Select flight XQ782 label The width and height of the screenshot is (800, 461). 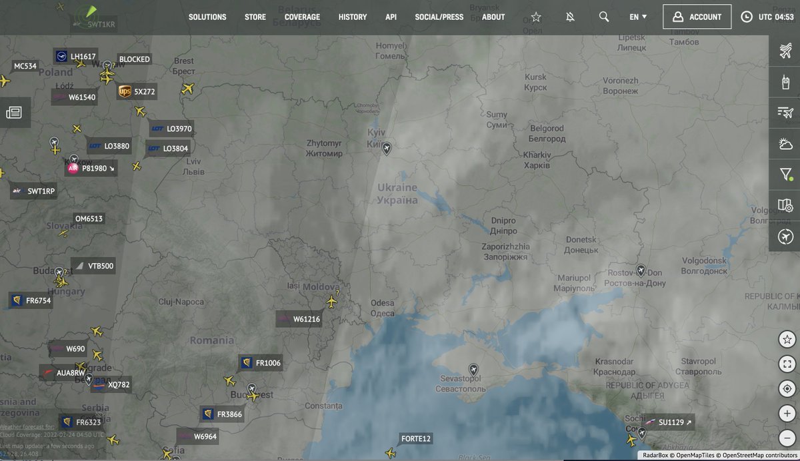pyautogui.click(x=111, y=384)
